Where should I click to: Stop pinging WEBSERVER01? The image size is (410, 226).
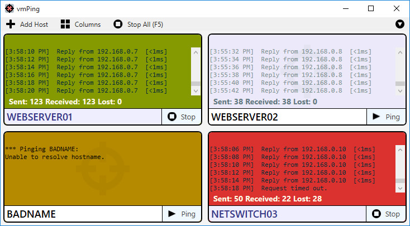182,117
